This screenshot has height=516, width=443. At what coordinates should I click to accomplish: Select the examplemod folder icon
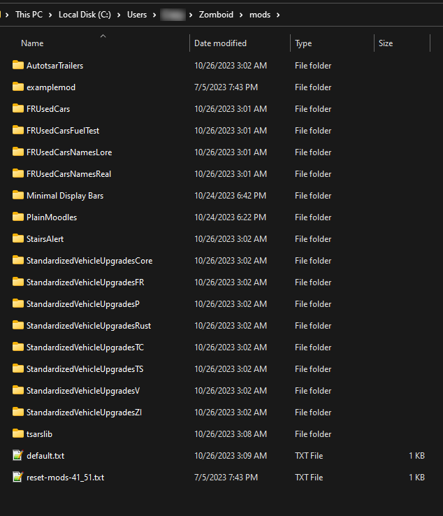tap(18, 87)
